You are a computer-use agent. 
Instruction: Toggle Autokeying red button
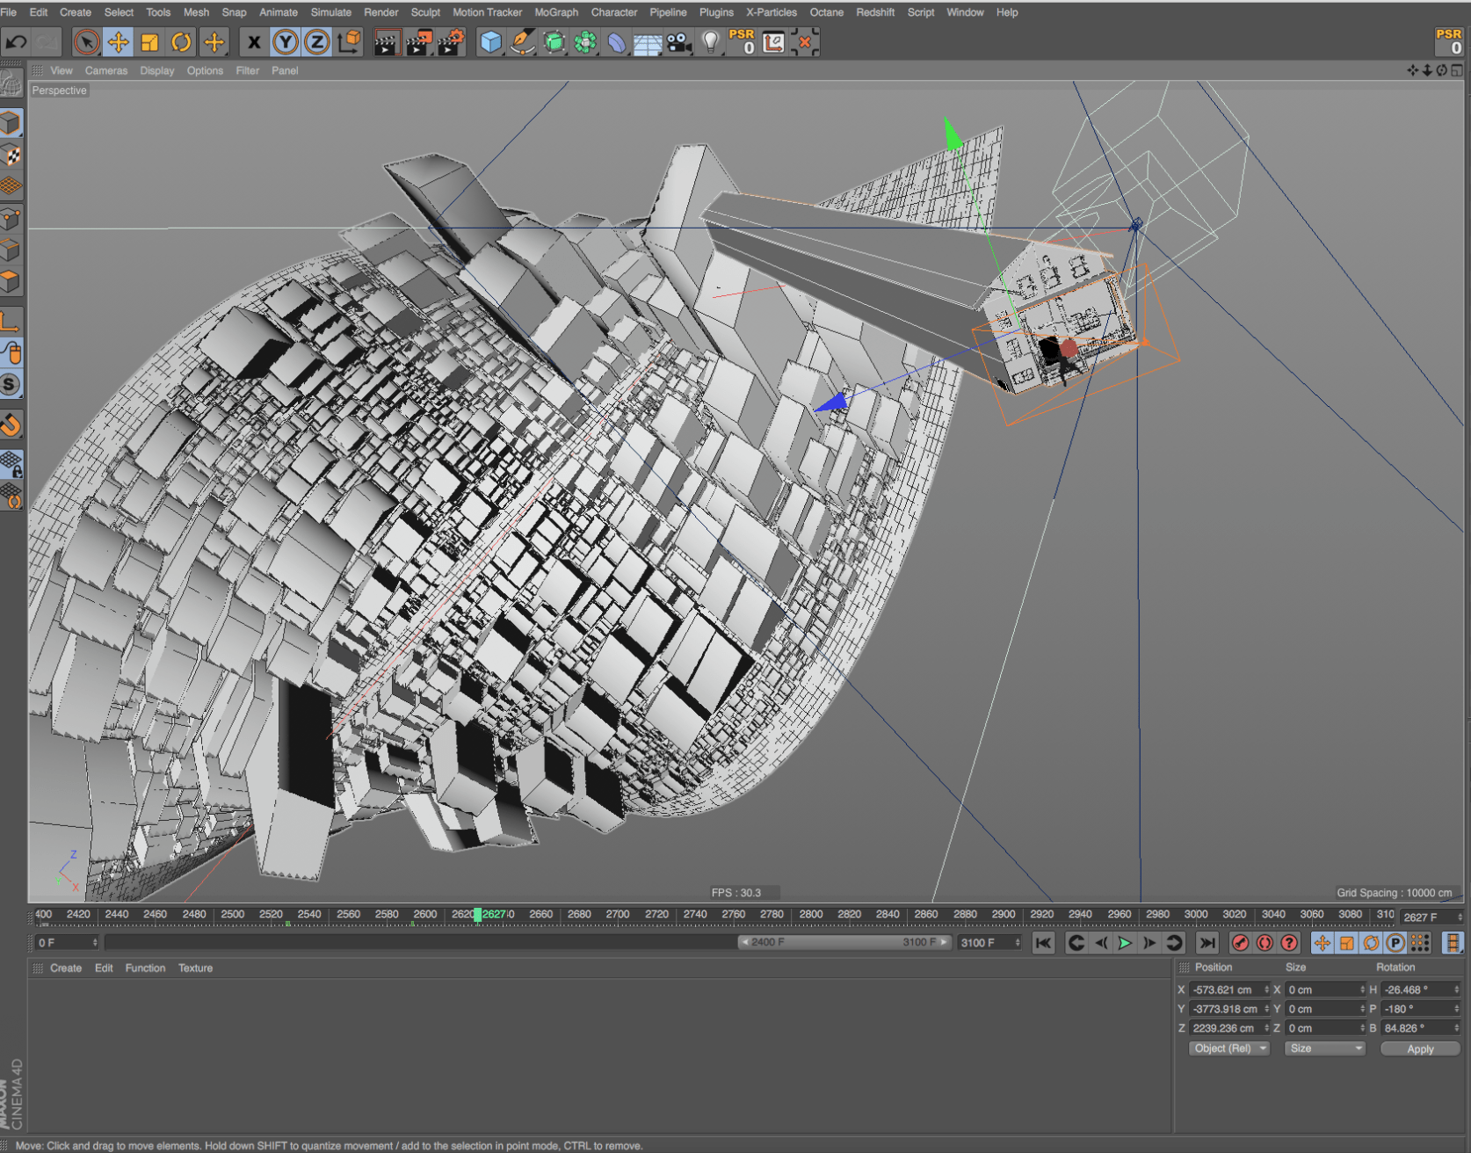pyautogui.click(x=1264, y=943)
